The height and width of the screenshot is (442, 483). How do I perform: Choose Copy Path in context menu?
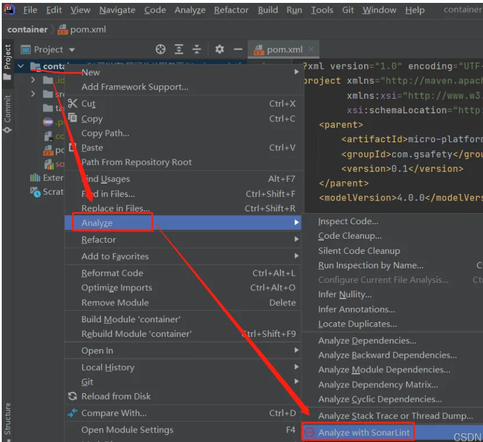tap(105, 133)
